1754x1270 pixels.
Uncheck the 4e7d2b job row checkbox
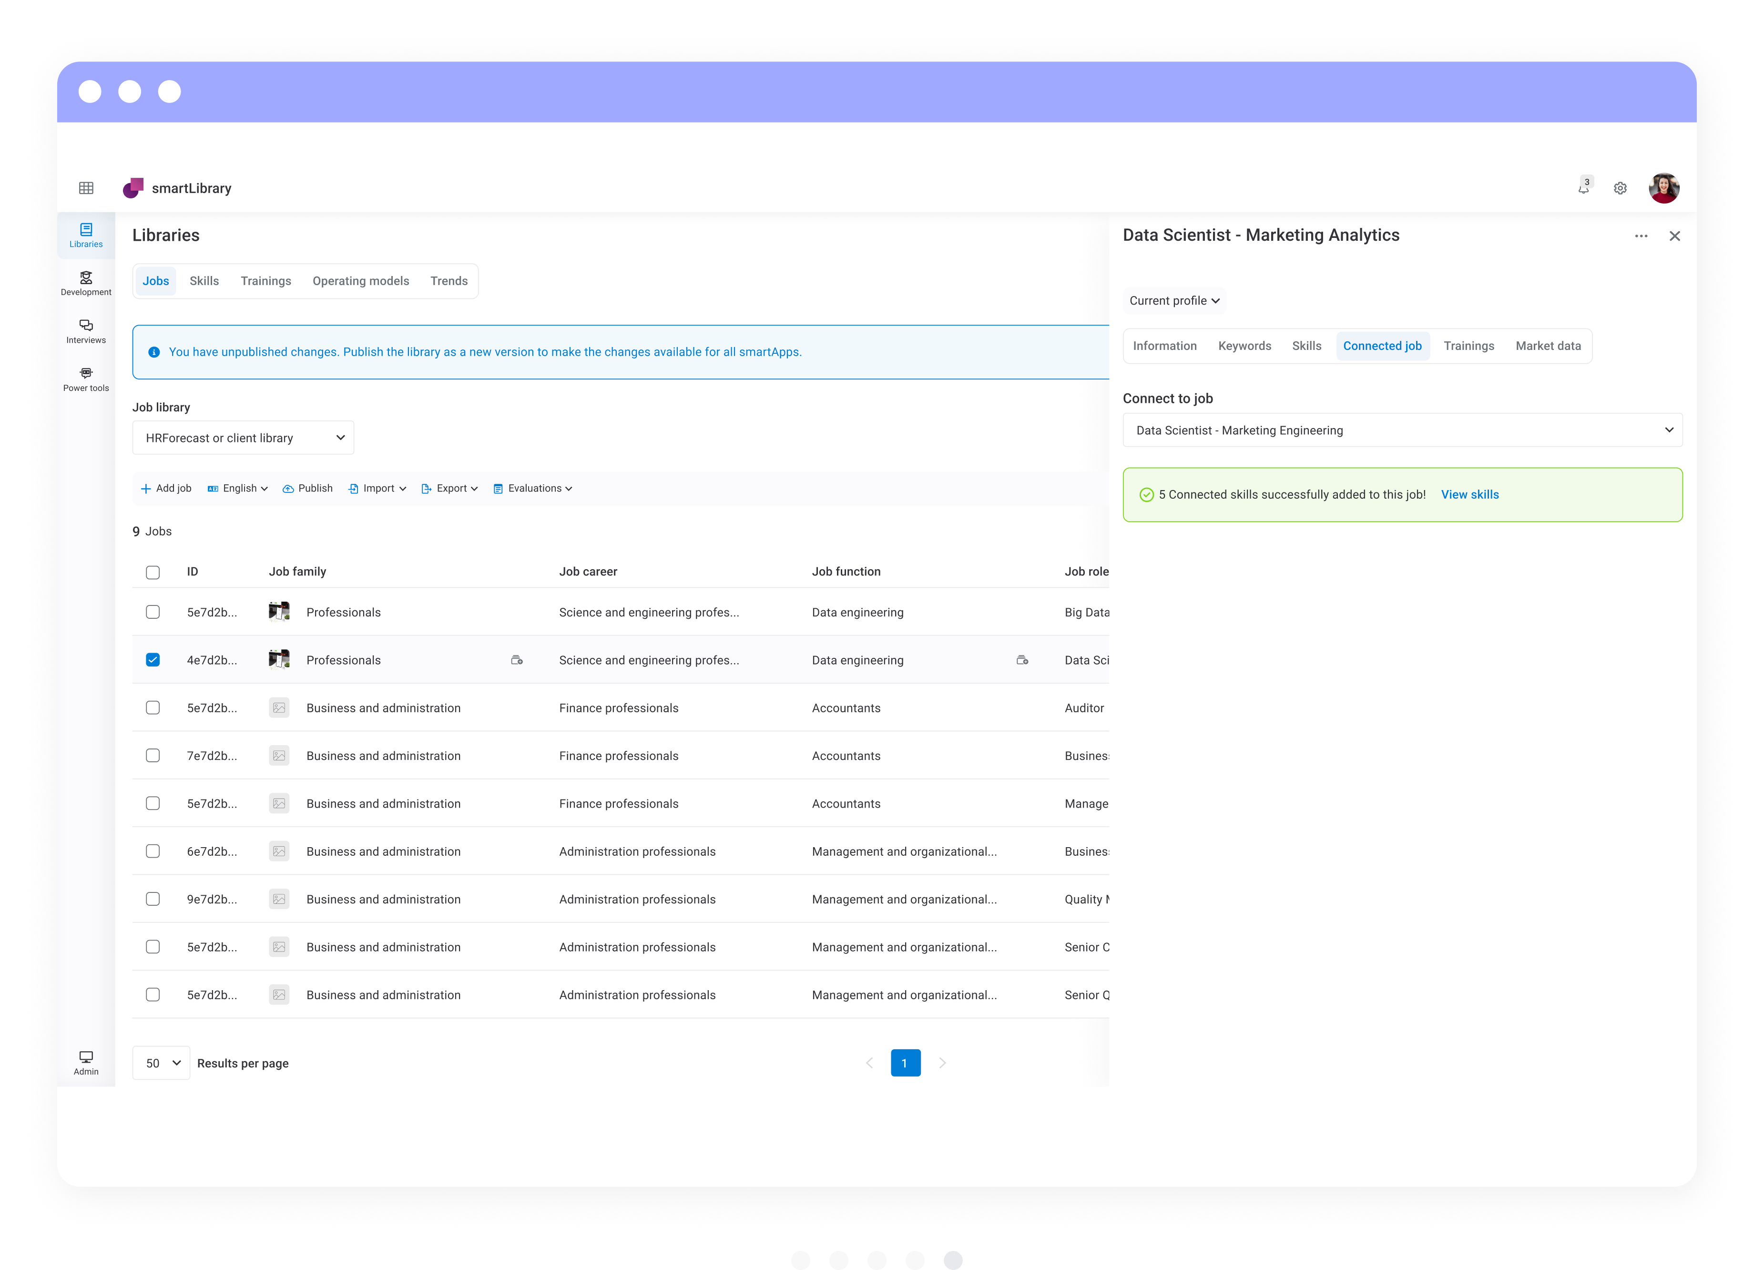(153, 660)
